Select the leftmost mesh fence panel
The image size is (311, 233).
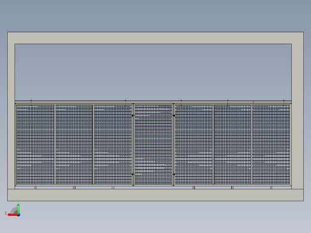pos(35,145)
